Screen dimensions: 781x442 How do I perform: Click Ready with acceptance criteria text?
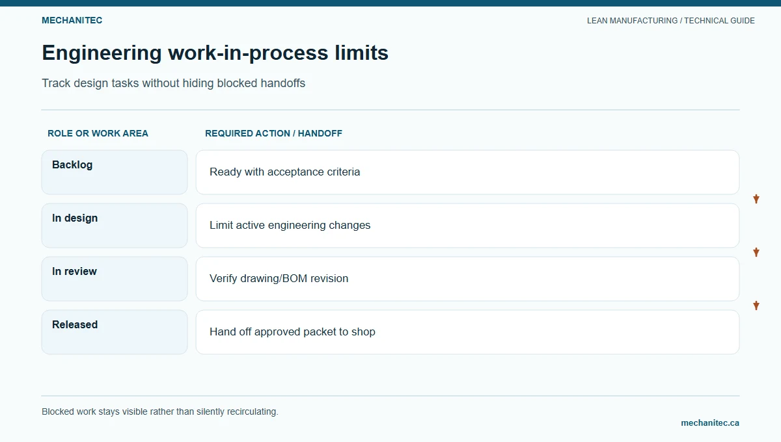click(x=285, y=172)
